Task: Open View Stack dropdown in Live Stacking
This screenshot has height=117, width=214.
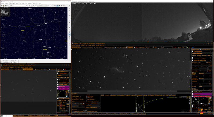Action: click(x=94, y=105)
